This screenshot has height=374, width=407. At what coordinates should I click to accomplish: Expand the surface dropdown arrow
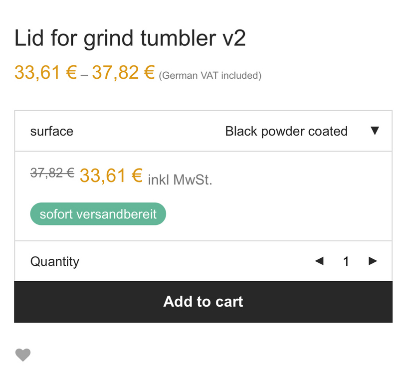[x=375, y=131]
